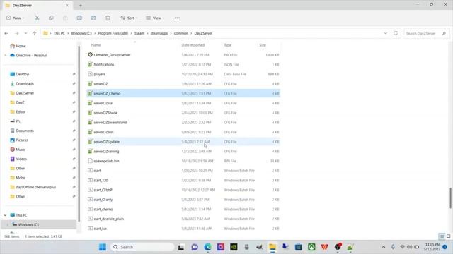Screen dimensions: 453x254
Task: Open Task View taskbar icon
Action: (x=181, y=247)
